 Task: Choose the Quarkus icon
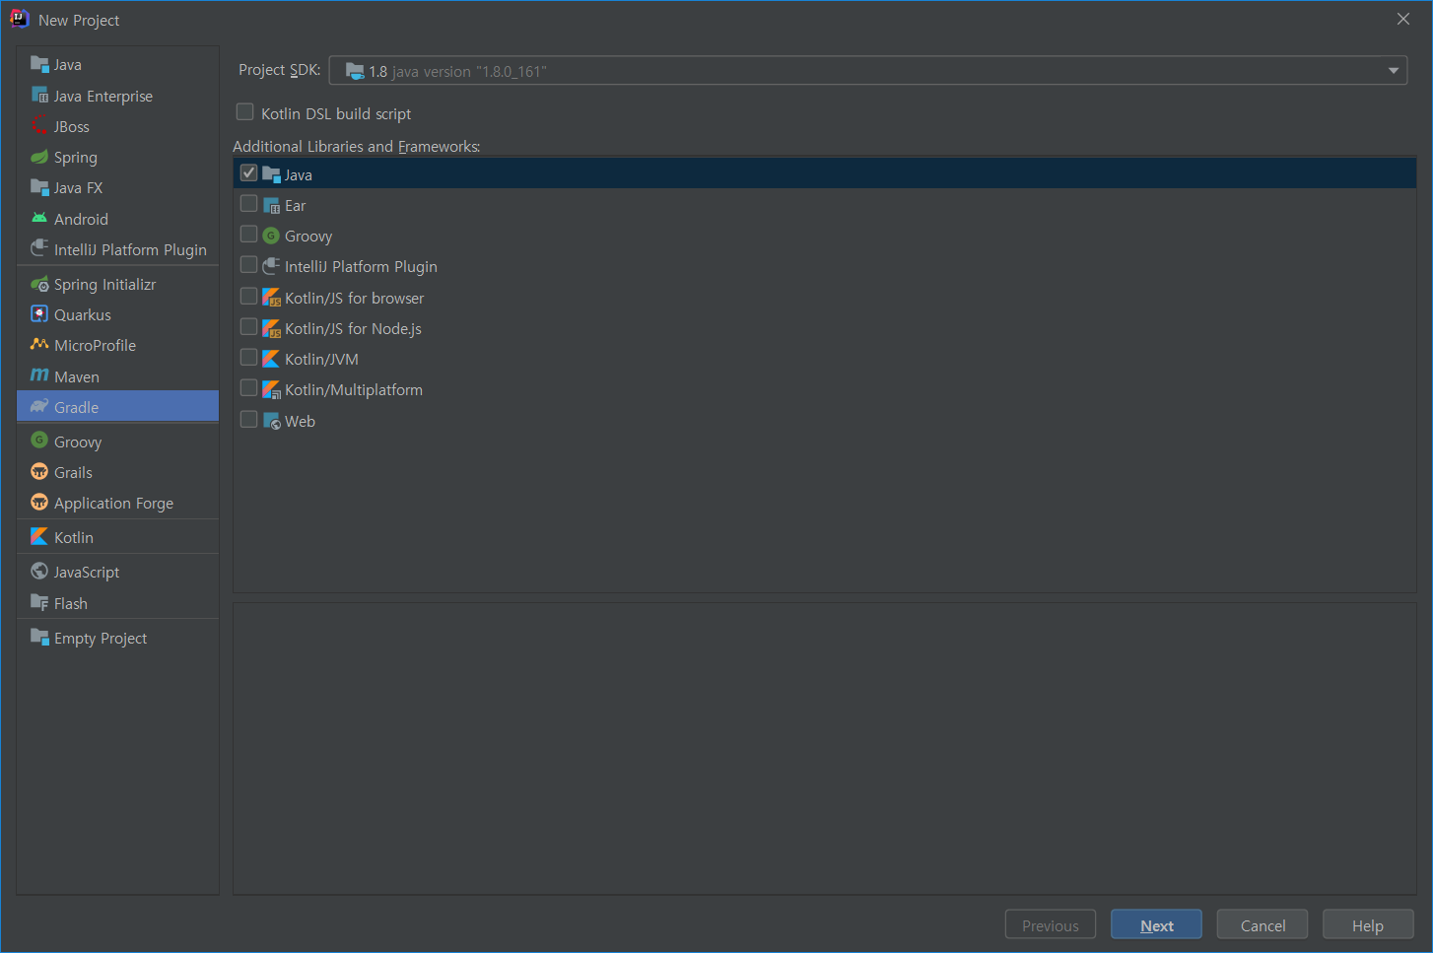(39, 314)
